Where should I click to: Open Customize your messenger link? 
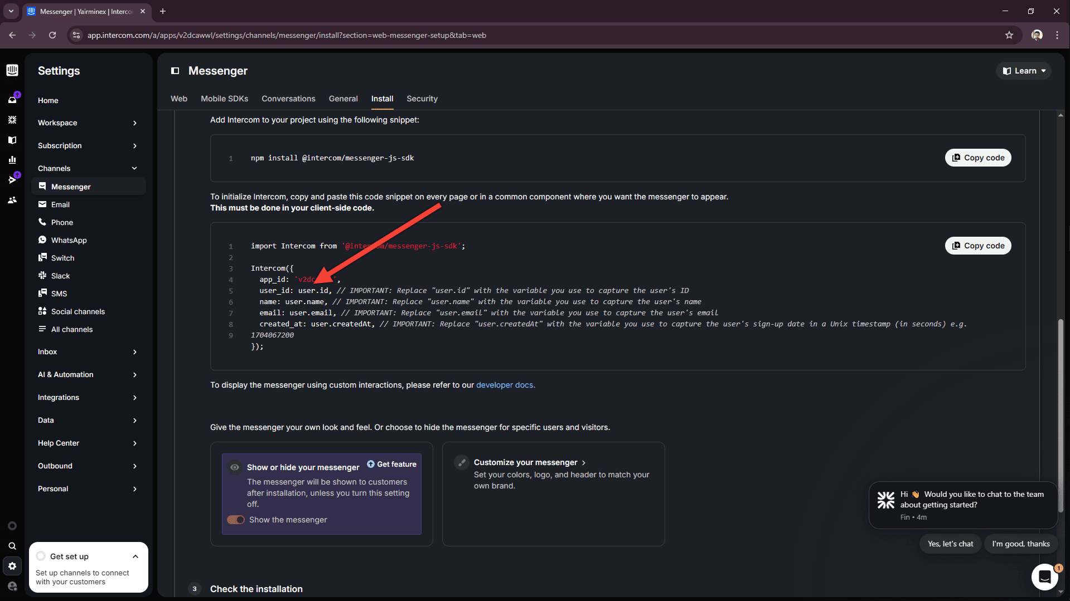point(530,462)
